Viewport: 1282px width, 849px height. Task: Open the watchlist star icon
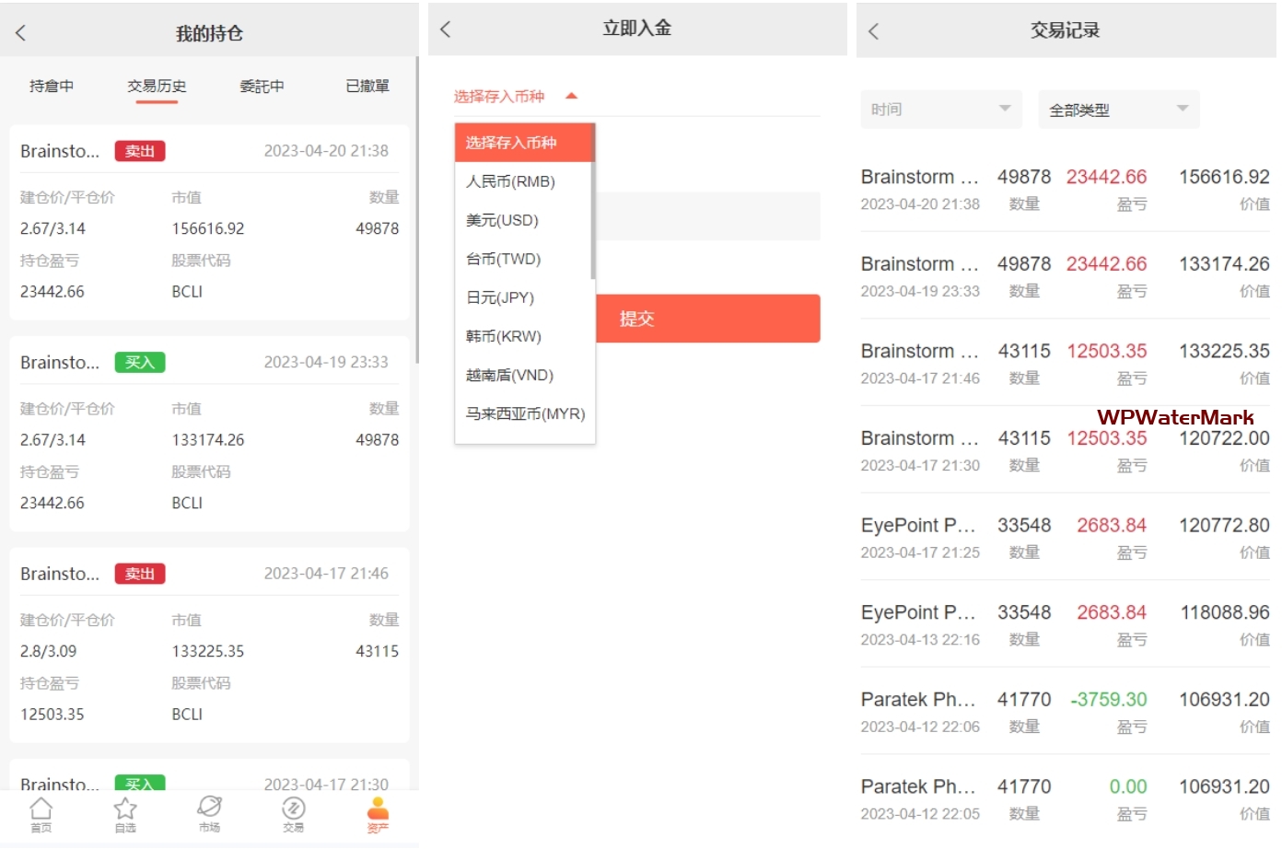(125, 814)
